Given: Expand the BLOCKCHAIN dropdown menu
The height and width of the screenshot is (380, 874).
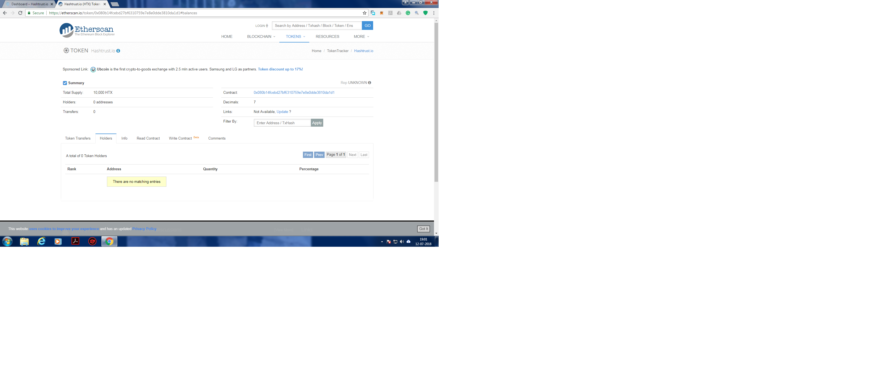Looking at the screenshot, I should [261, 37].
